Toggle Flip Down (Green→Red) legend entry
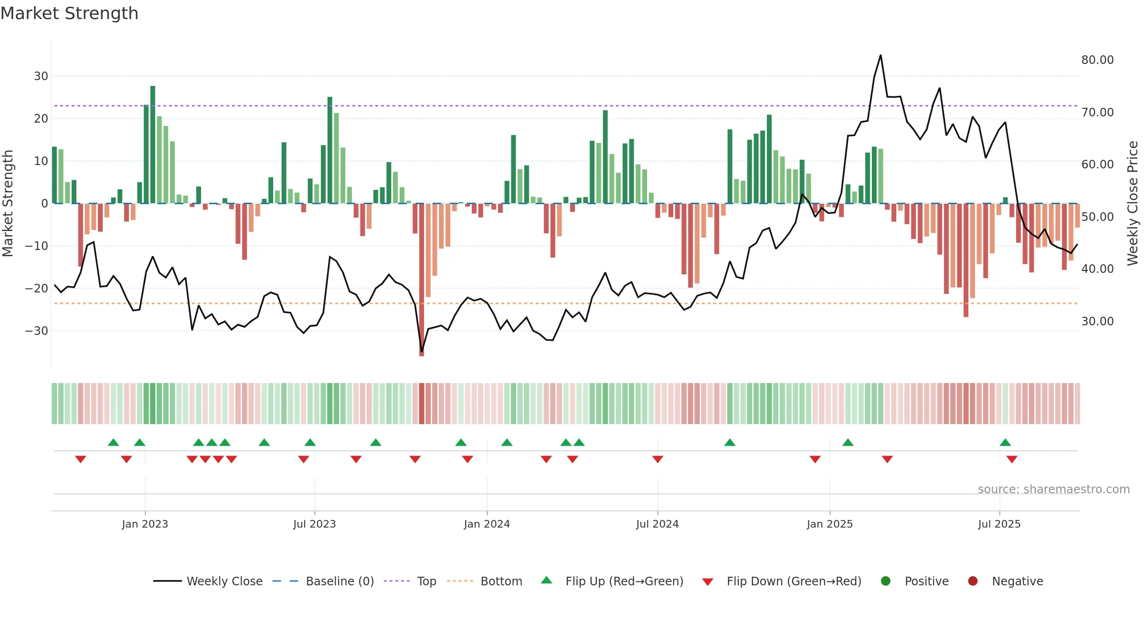Image resolution: width=1146 pixels, height=644 pixels. tap(782, 581)
